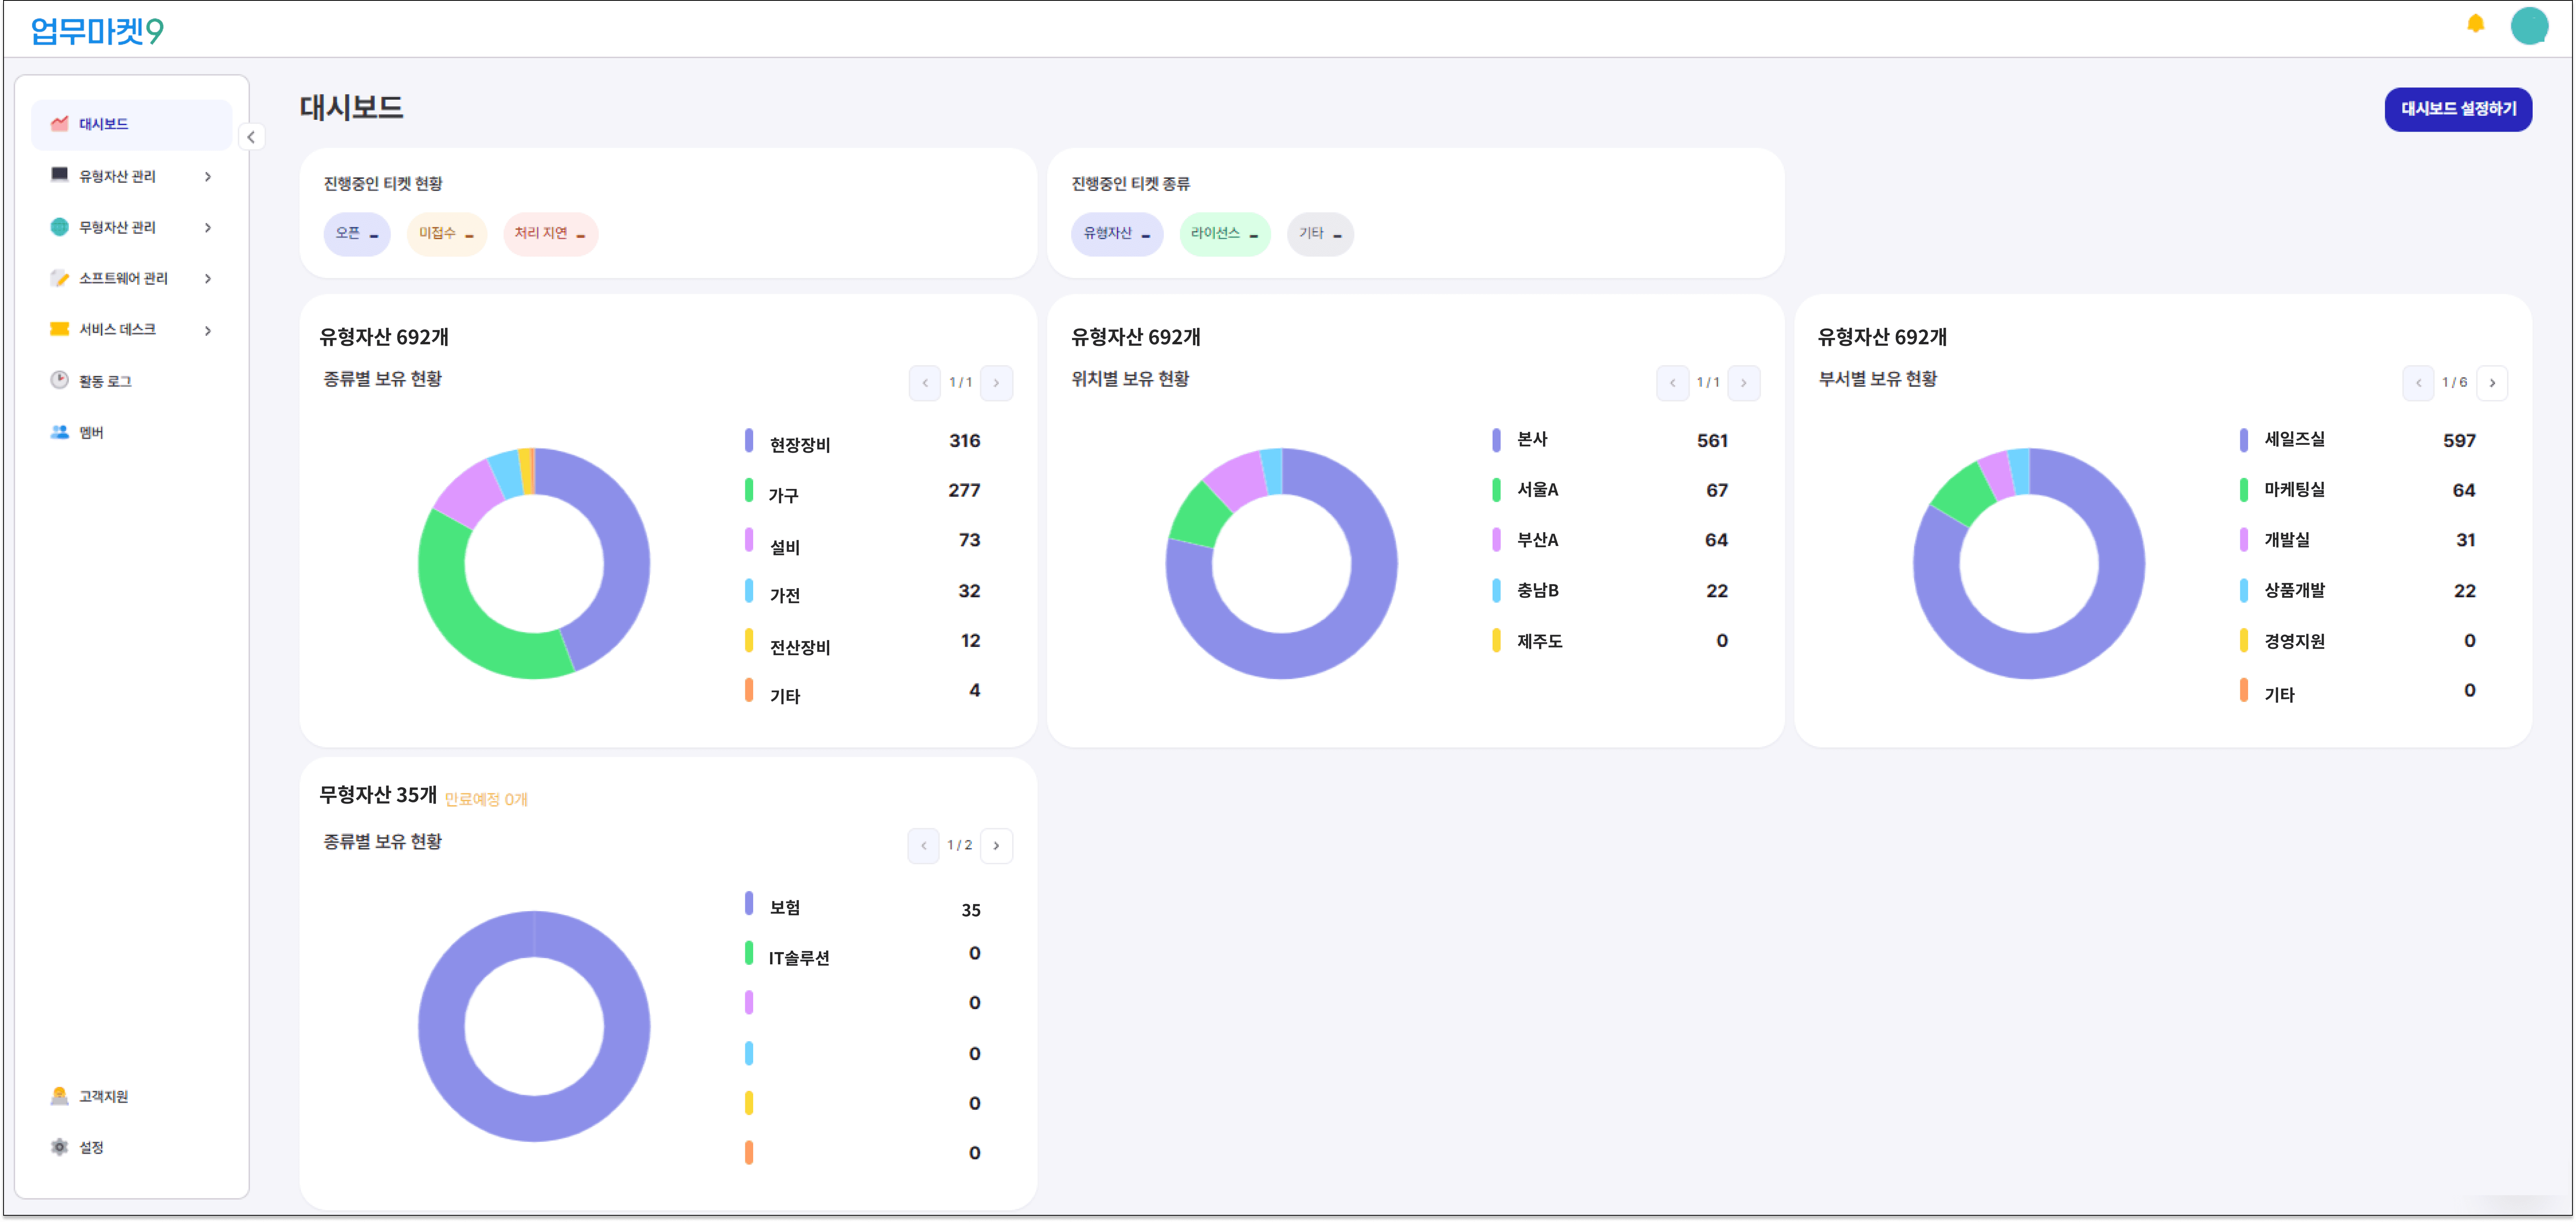The width and height of the screenshot is (2576, 1222).
Task: Expand the 무형자산 관리 submenu chevron
Action: pyautogui.click(x=208, y=228)
